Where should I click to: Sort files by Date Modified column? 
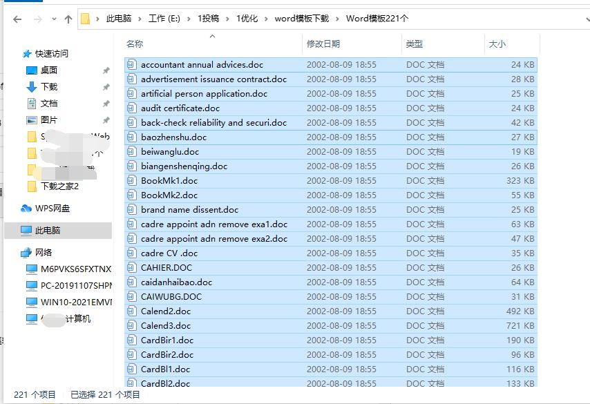(x=323, y=44)
